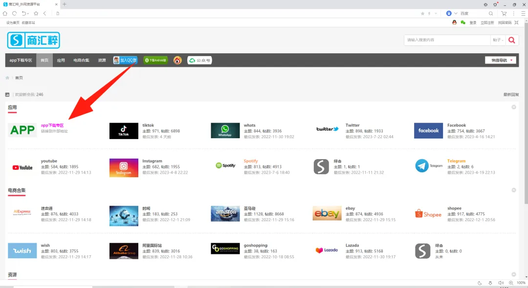Screen dimensions: 528x288
Task: Open a new browser tab
Action: click(65, 4)
